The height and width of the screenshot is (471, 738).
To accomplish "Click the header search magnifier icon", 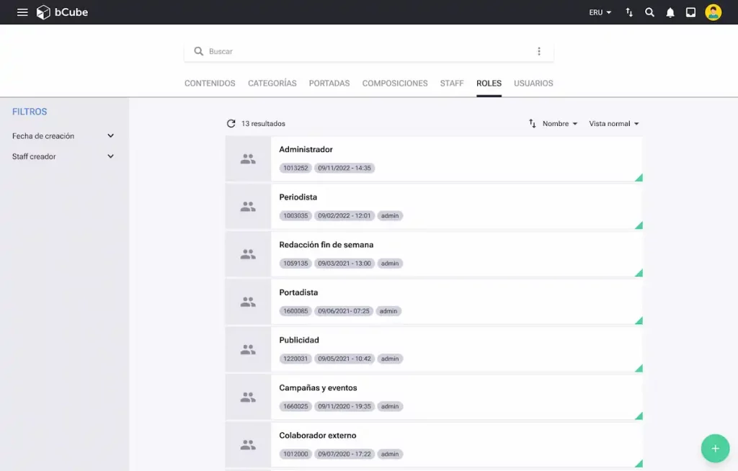I will pyautogui.click(x=649, y=12).
